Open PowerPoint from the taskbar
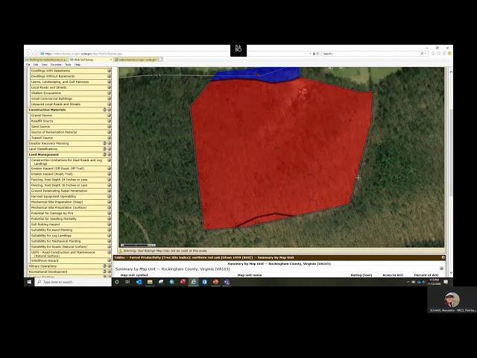The width and height of the screenshot is (477, 358). pyautogui.click(x=215, y=282)
